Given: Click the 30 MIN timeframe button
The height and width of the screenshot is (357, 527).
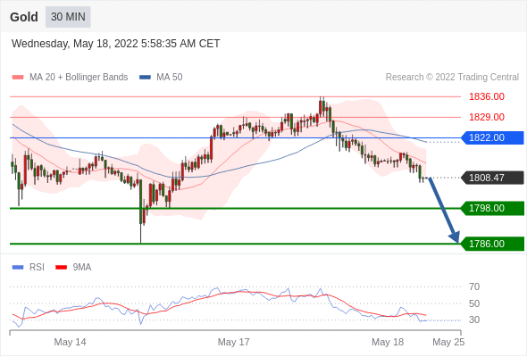Looking at the screenshot, I should point(68,17).
